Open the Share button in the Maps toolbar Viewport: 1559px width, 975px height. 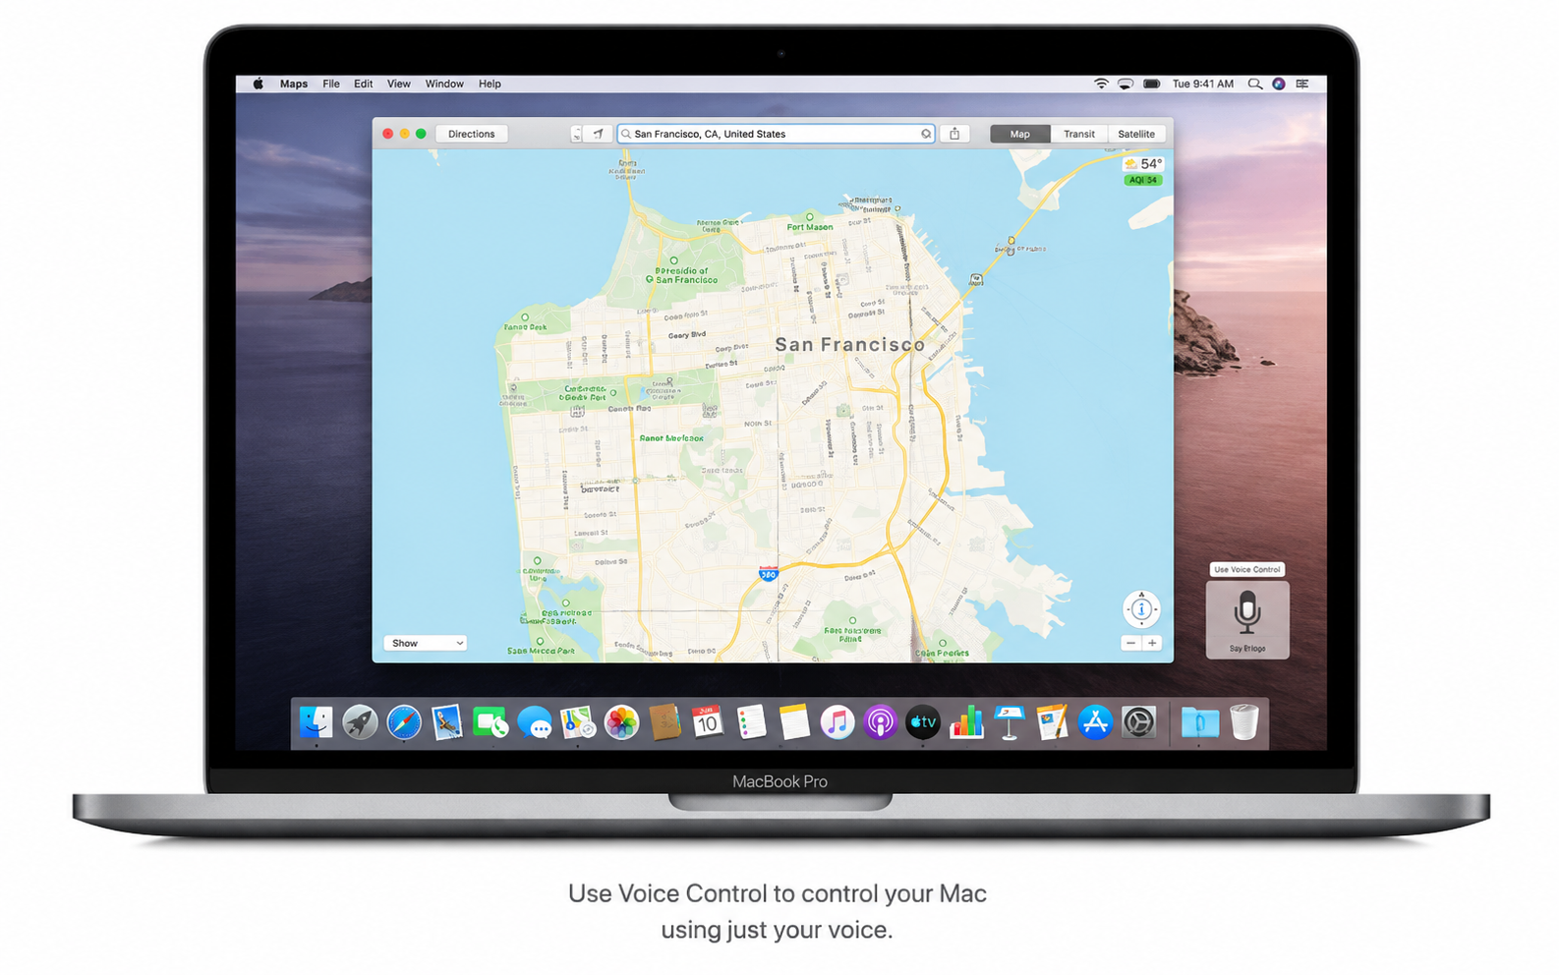(954, 134)
